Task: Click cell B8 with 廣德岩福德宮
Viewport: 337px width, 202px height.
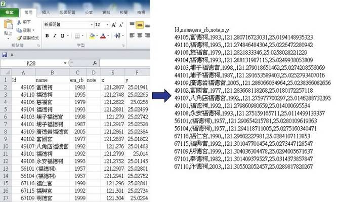Action: tap(52, 132)
